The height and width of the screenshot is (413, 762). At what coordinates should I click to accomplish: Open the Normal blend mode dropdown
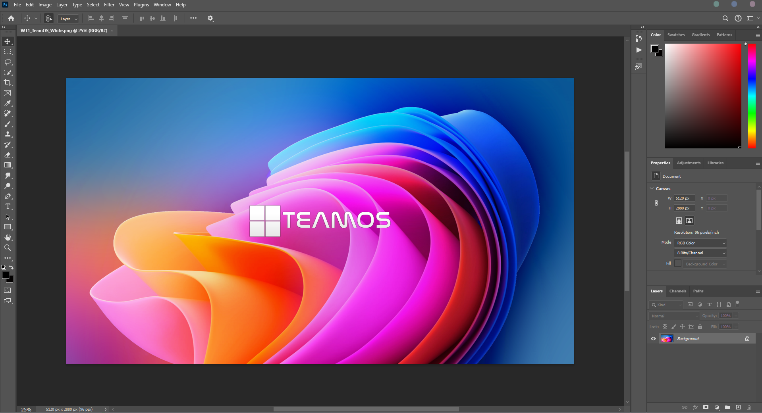pyautogui.click(x=674, y=316)
